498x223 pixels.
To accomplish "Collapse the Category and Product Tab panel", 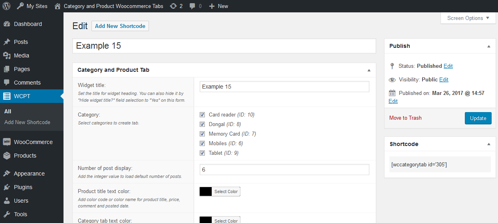I will 369,70.
